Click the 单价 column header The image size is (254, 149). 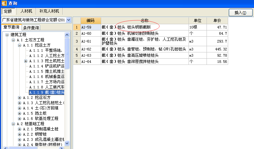[217, 21]
